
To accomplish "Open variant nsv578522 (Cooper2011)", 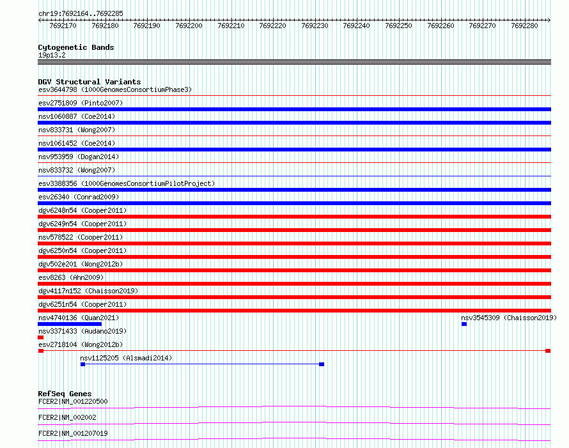I will 81,237.
